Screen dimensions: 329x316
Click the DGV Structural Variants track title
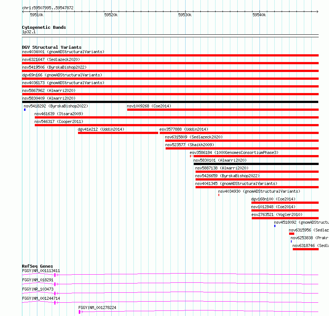coord(52,47)
